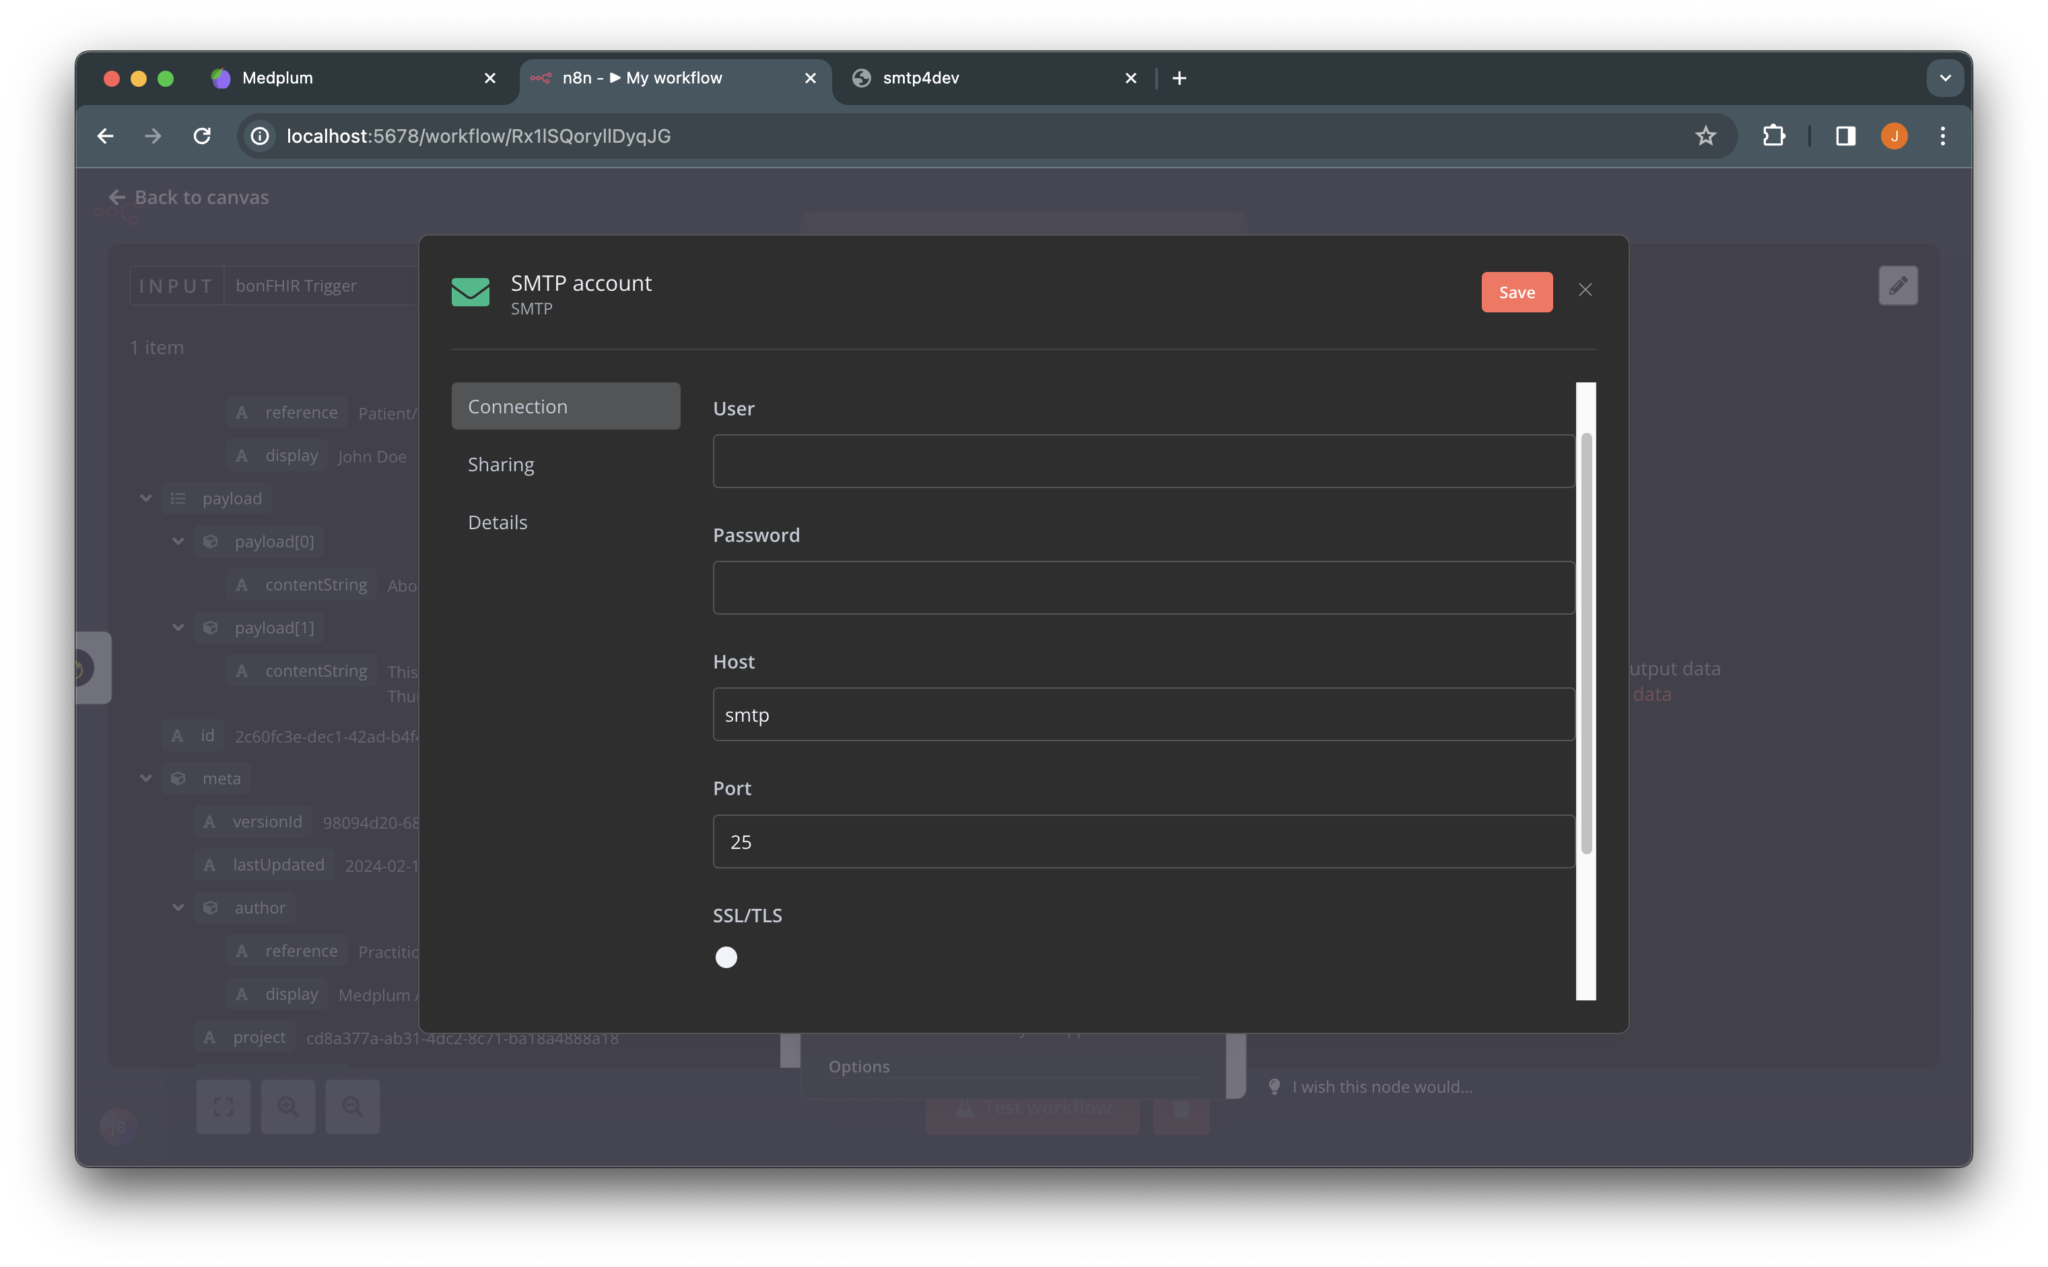Viewport: 2048px width, 1267px height.
Task: Click the Options section header
Action: click(859, 1067)
